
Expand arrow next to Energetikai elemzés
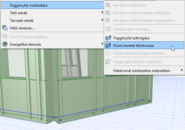coord(102,44)
